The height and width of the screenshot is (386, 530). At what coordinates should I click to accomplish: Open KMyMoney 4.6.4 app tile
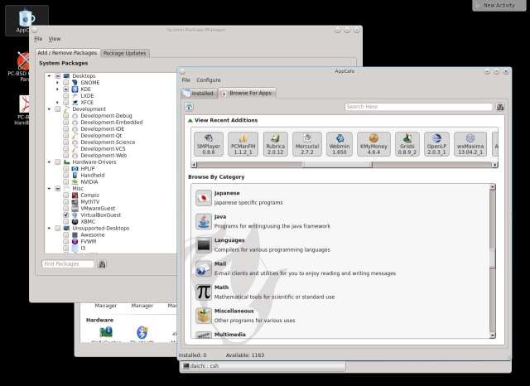373,144
